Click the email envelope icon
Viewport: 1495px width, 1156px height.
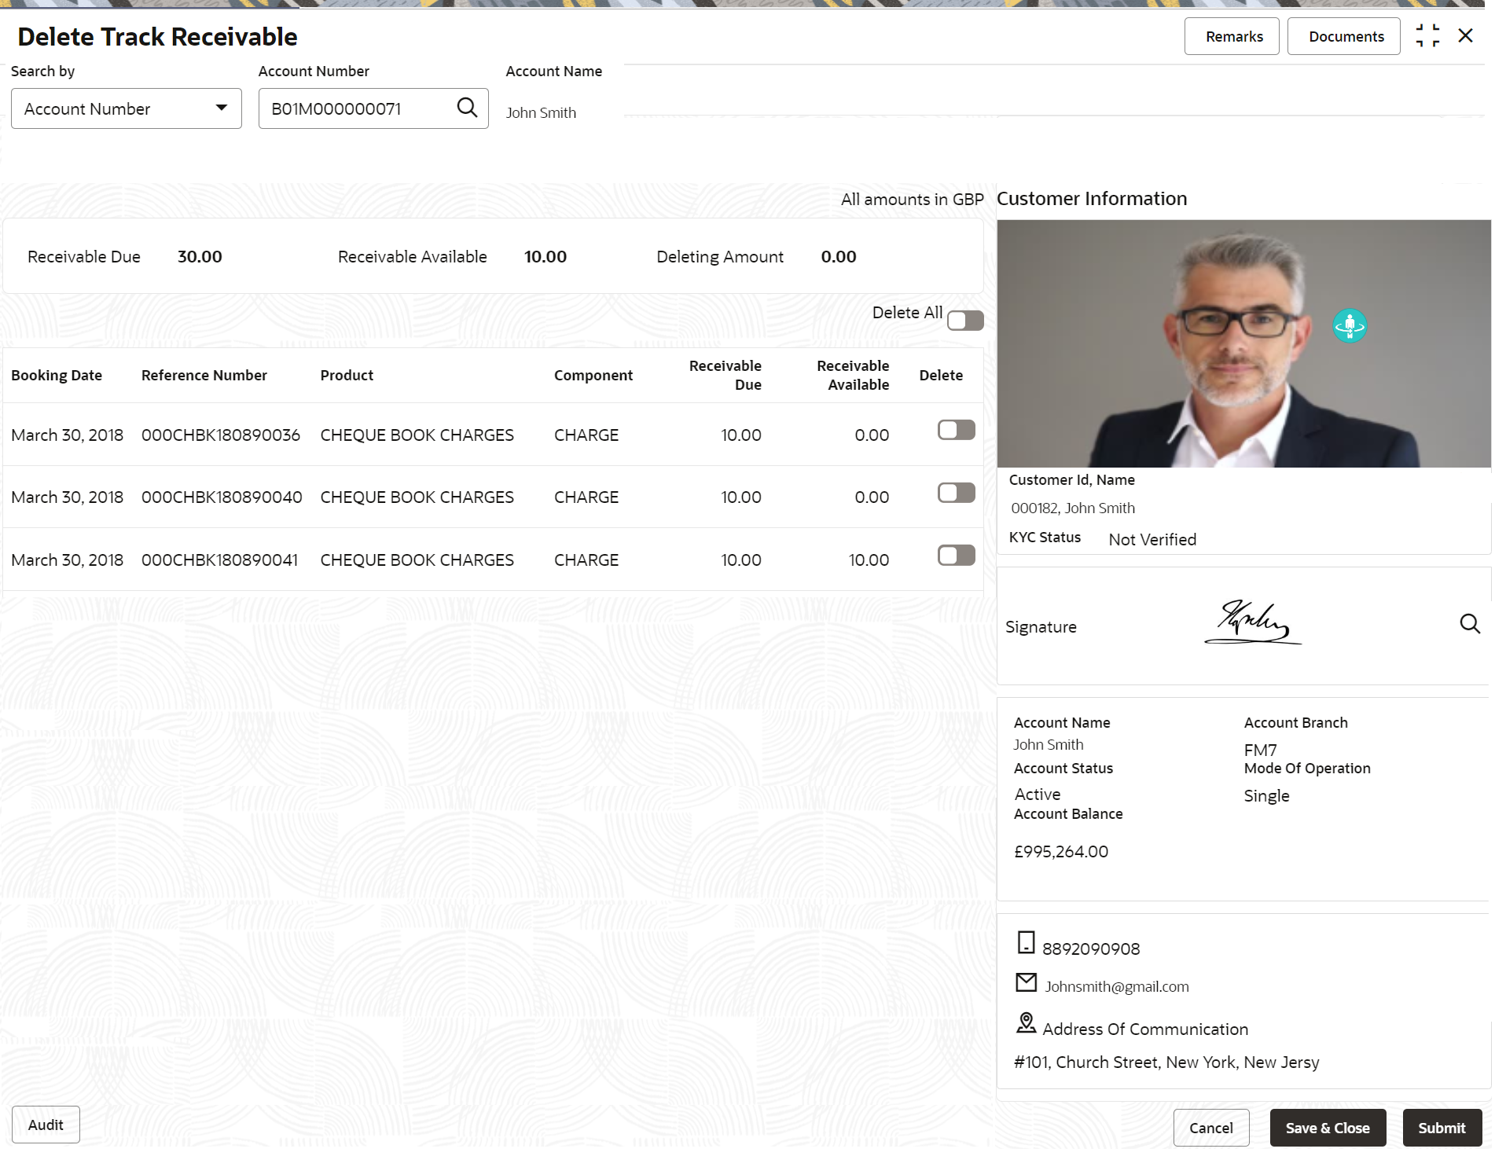click(1026, 982)
